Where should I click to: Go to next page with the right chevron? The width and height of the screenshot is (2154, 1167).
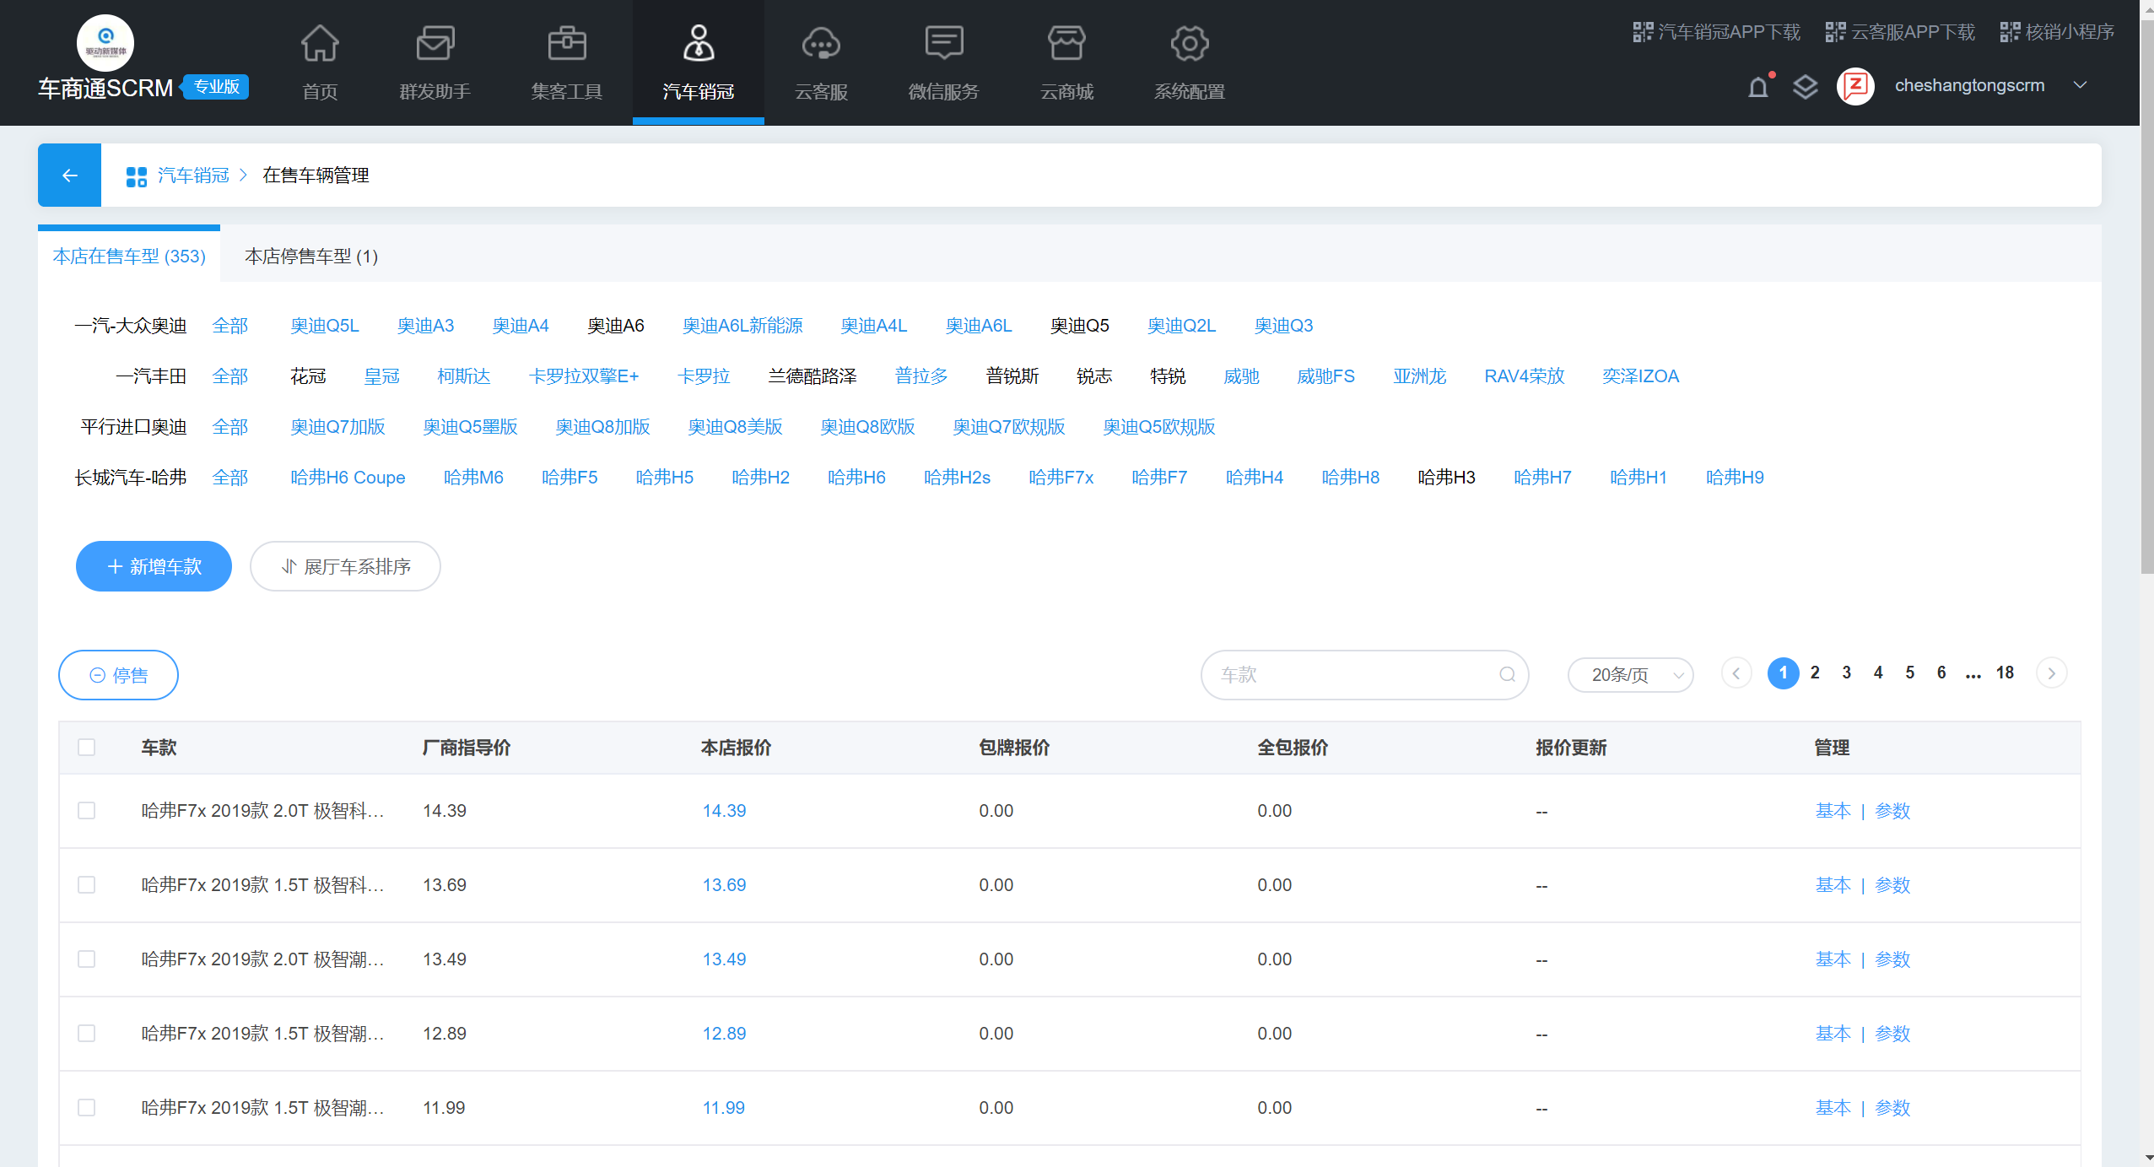click(2051, 673)
